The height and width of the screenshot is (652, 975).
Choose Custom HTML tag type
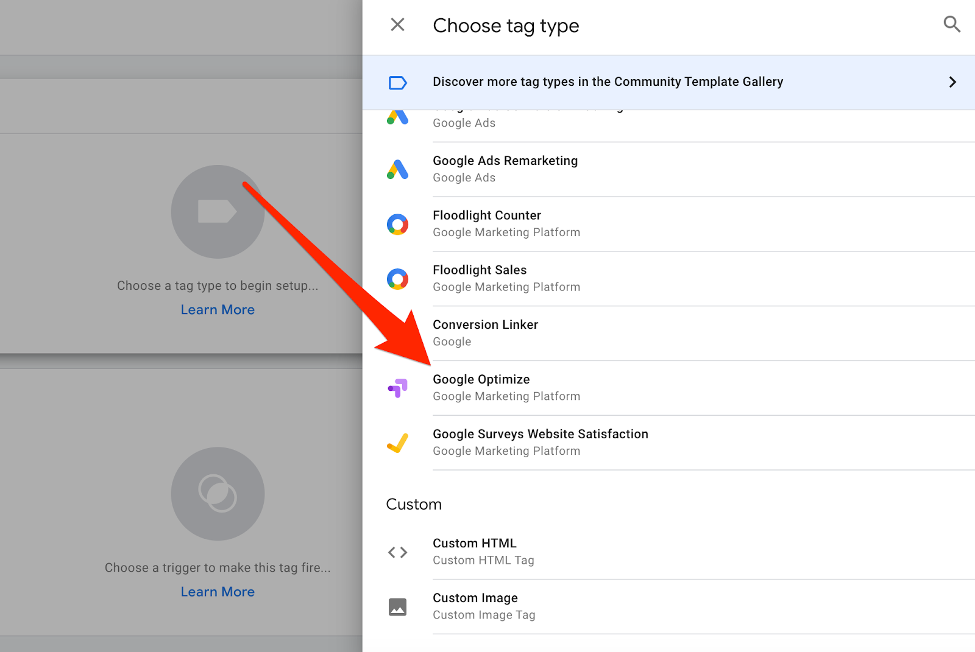668,552
